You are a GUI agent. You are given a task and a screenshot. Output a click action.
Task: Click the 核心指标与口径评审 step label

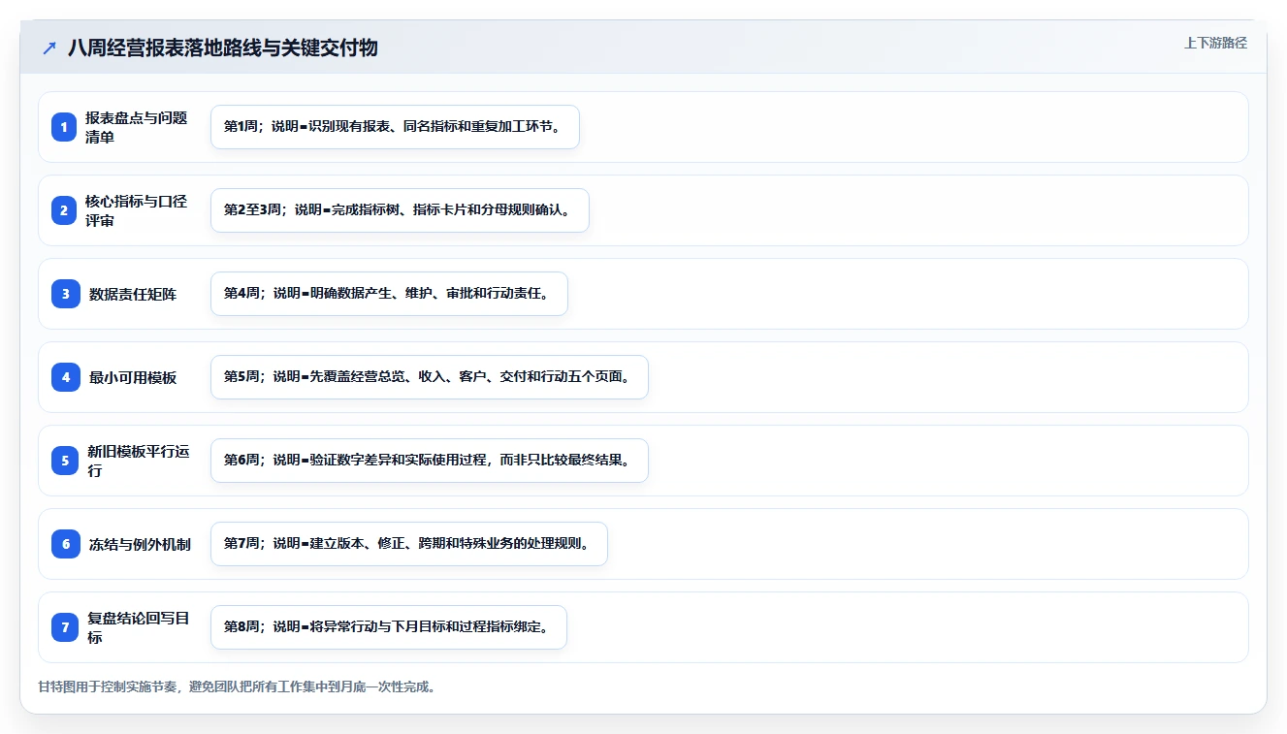point(137,210)
